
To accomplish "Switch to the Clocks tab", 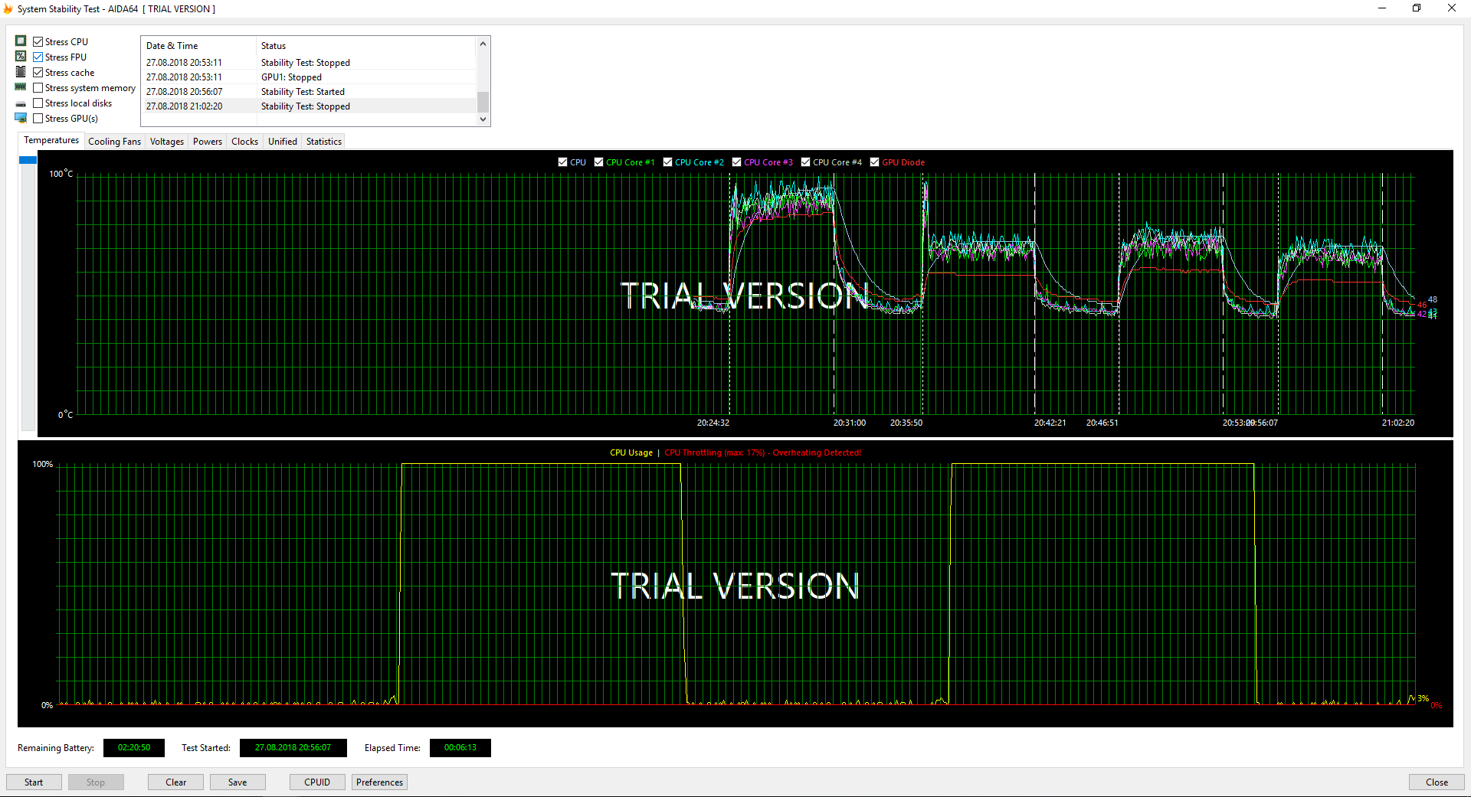I will pos(245,142).
